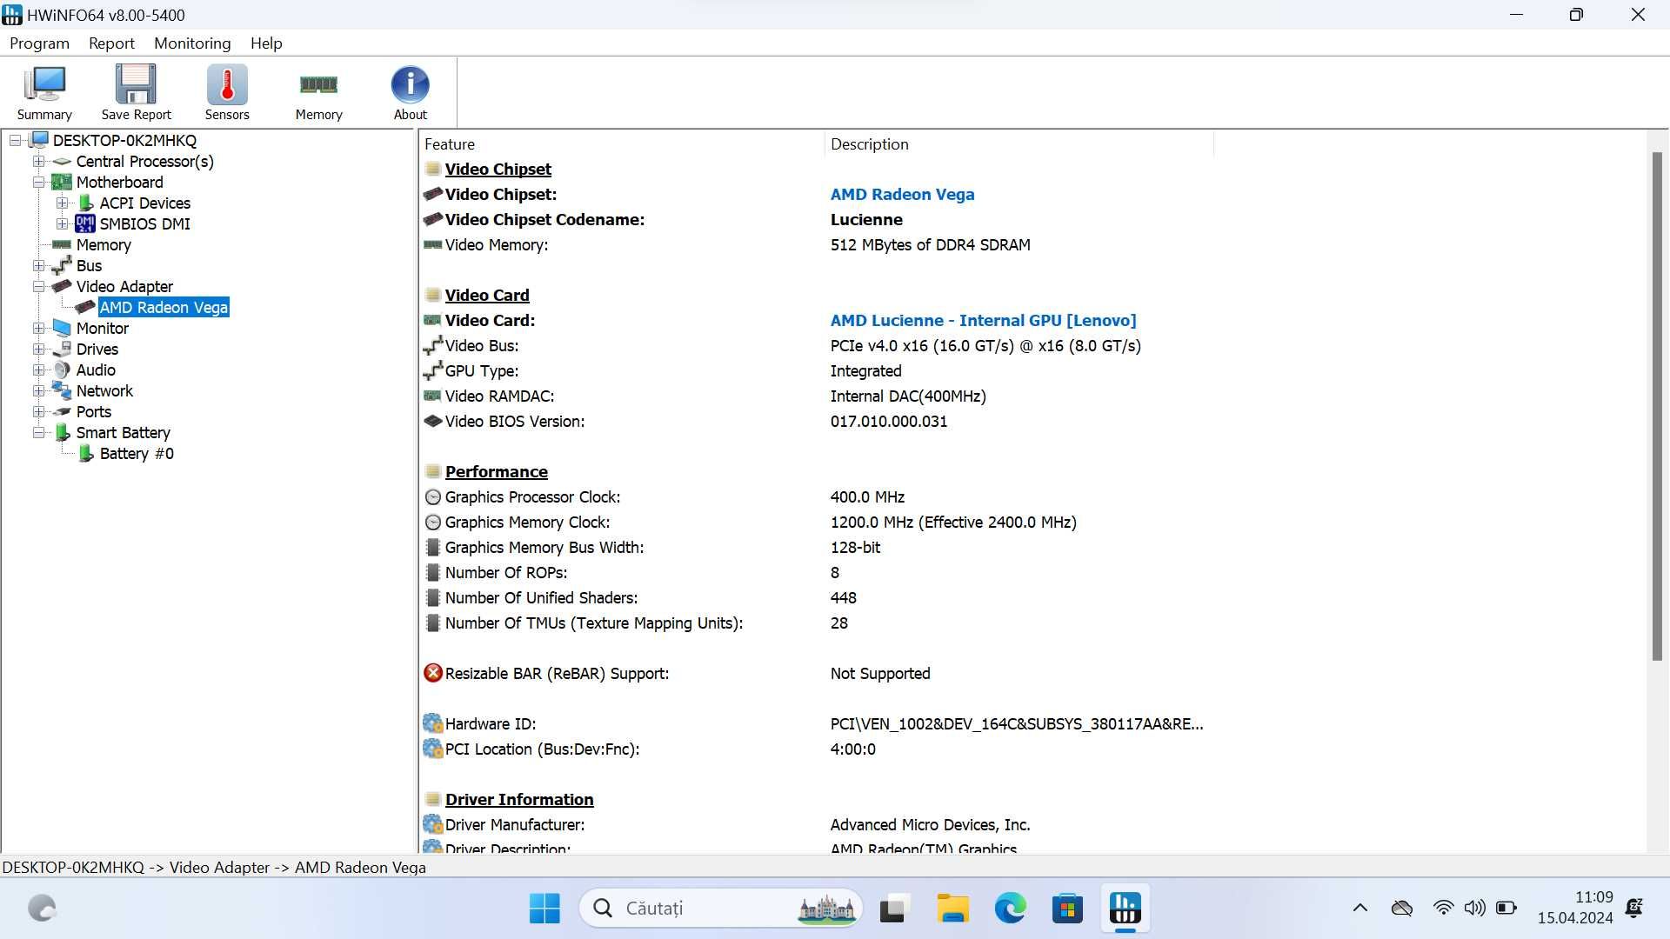The image size is (1670, 939).
Task: Select the Video Memory row
Action: pos(818,245)
